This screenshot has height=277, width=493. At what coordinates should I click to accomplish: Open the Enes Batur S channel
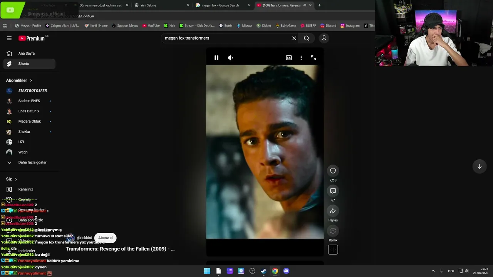point(29,111)
